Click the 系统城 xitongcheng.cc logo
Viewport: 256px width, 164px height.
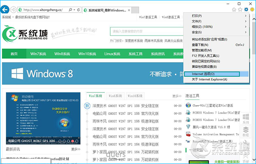pyautogui.click(x=25, y=33)
